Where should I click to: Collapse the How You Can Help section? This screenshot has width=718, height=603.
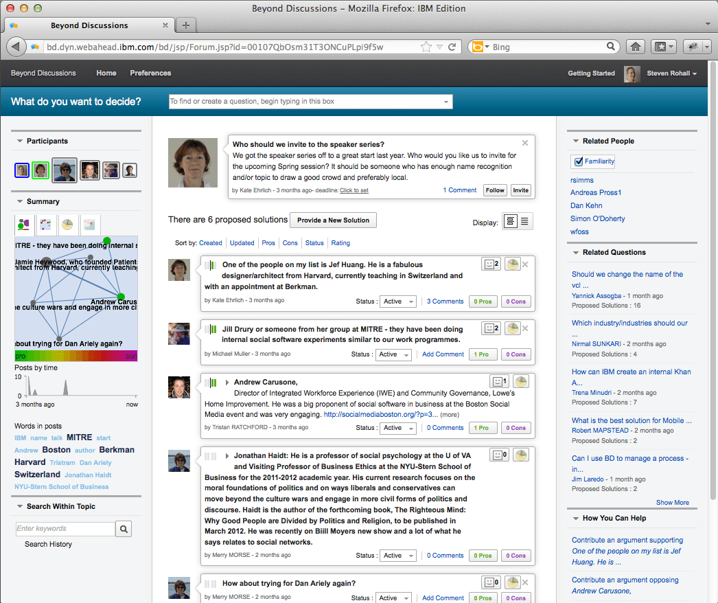pos(576,518)
